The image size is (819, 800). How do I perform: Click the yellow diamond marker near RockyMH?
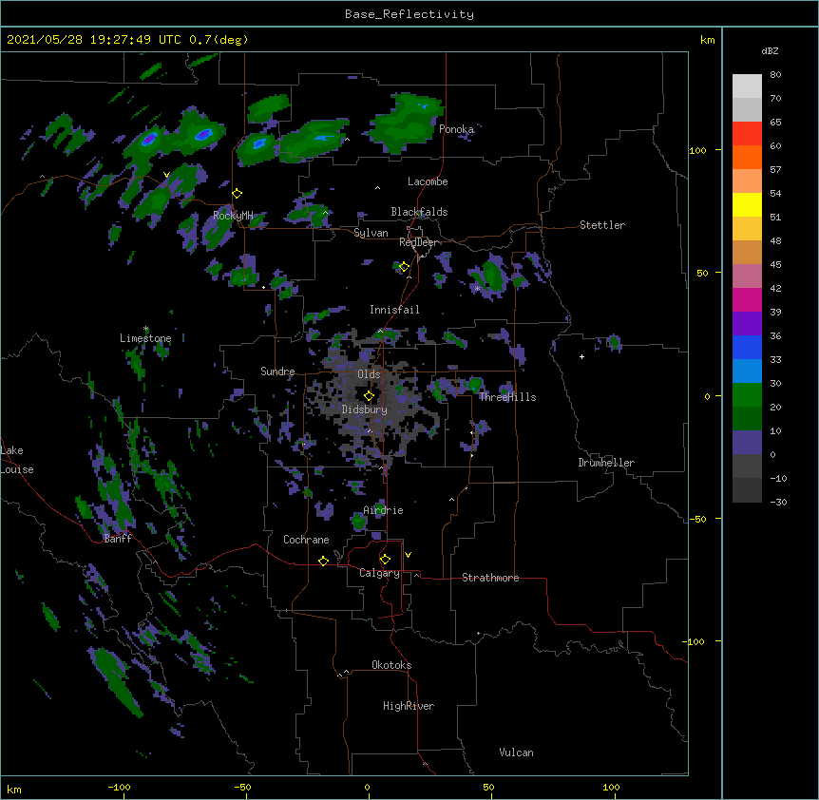click(x=238, y=194)
